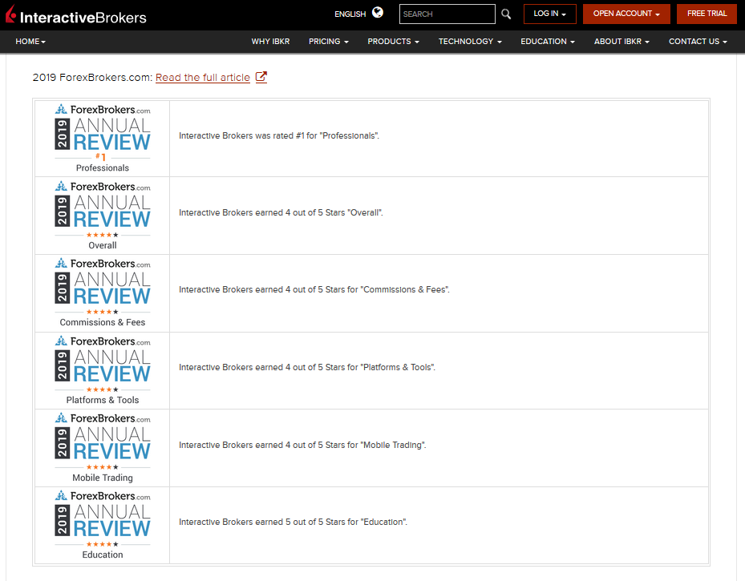The width and height of the screenshot is (745, 581).
Task: Open the Contact Us menu
Action: pos(698,41)
